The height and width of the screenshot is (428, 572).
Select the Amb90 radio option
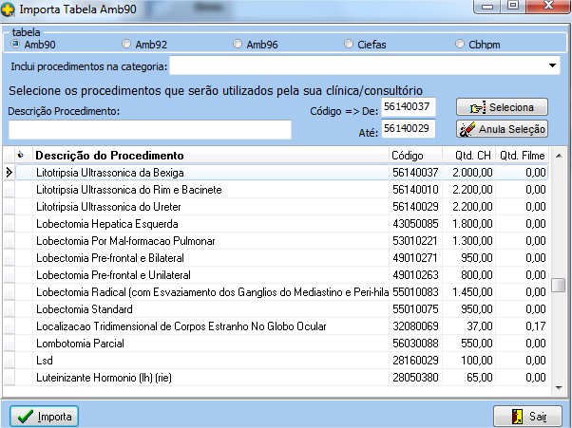click(x=15, y=44)
